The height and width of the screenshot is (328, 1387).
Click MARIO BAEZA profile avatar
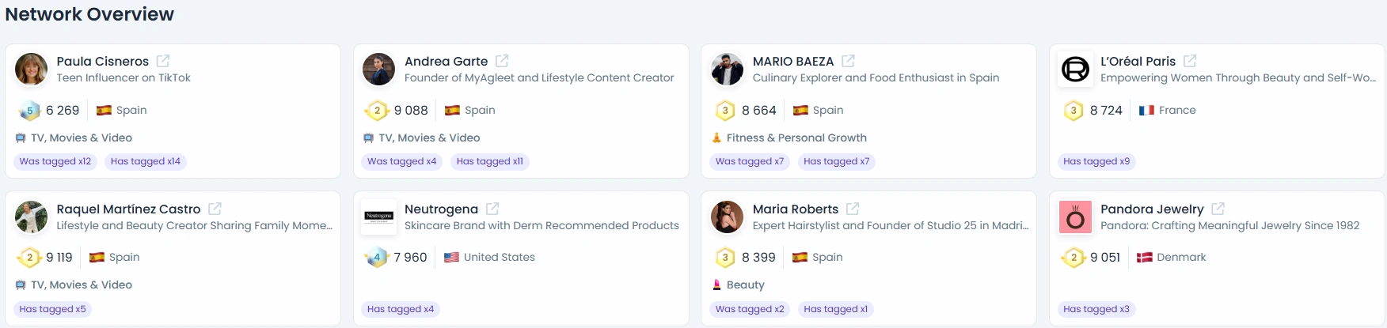727,70
